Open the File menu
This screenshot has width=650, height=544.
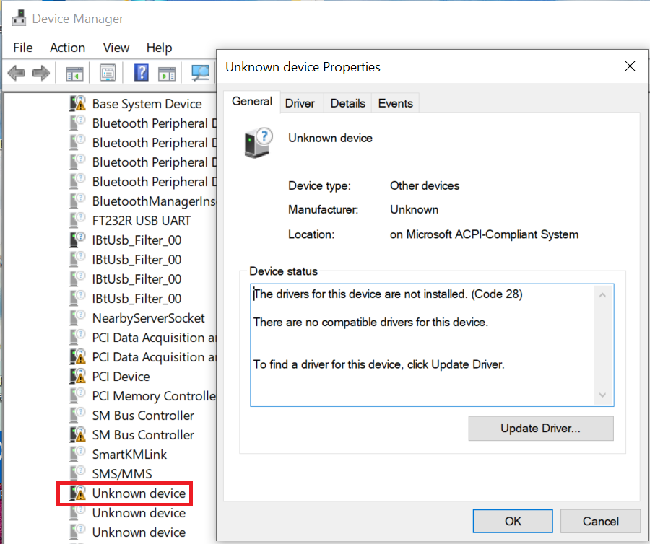23,48
